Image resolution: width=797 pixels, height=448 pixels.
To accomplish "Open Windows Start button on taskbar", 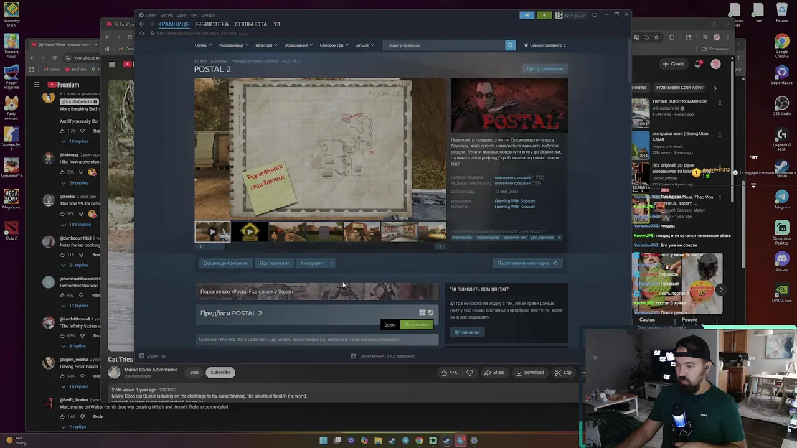I will pos(323,441).
